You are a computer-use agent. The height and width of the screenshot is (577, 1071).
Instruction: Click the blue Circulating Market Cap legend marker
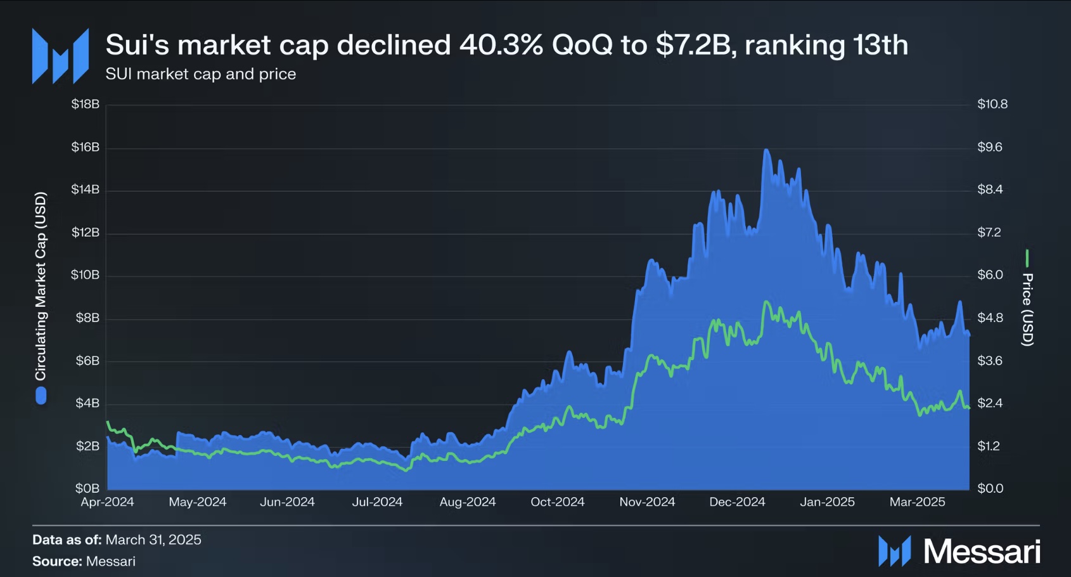(x=41, y=396)
